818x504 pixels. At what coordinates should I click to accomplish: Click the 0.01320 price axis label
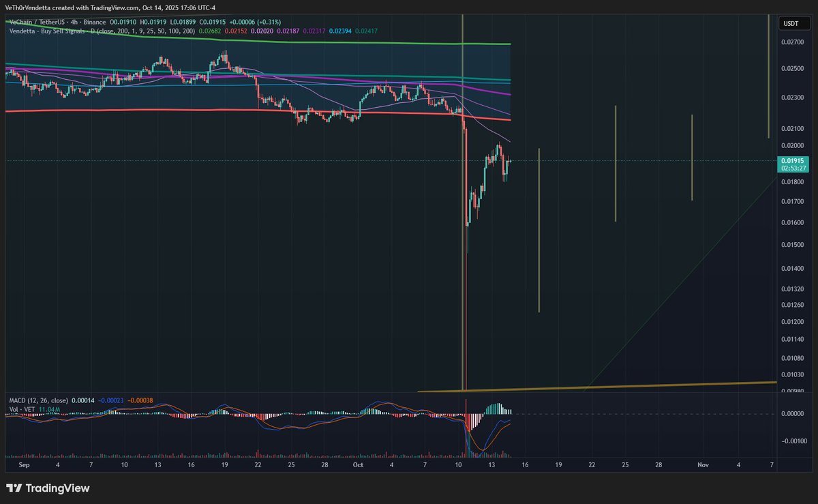[x=792, y=288]
